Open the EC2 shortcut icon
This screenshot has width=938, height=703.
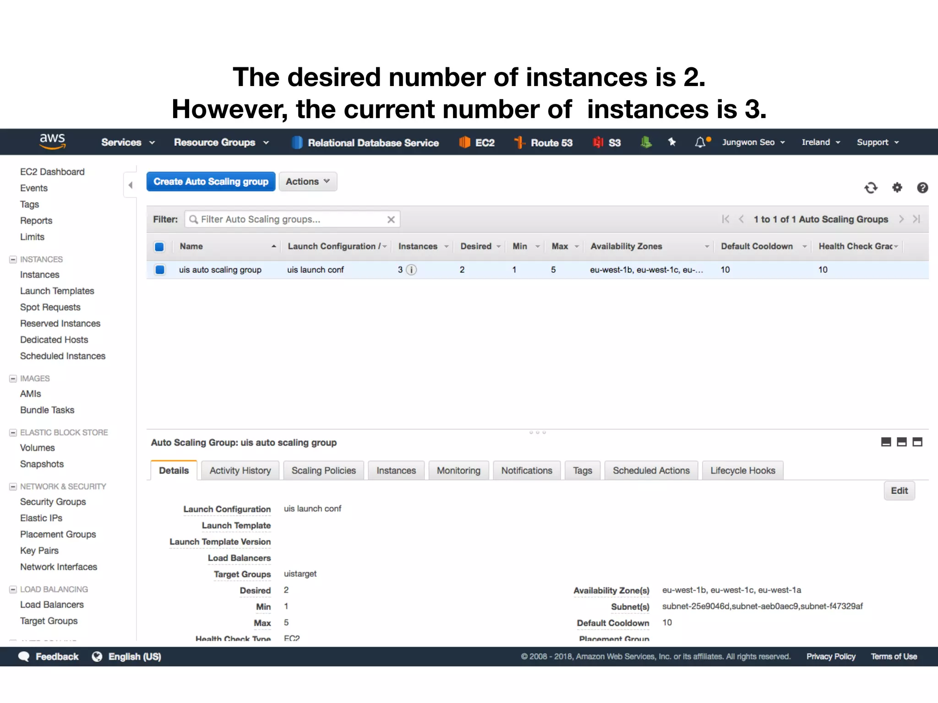(x=464, y=142)
